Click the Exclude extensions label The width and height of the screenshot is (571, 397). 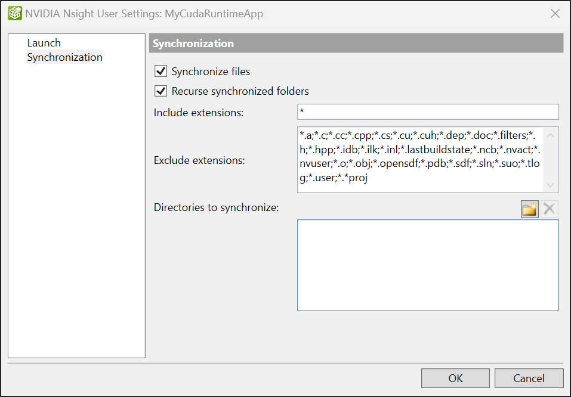(199, 160)
